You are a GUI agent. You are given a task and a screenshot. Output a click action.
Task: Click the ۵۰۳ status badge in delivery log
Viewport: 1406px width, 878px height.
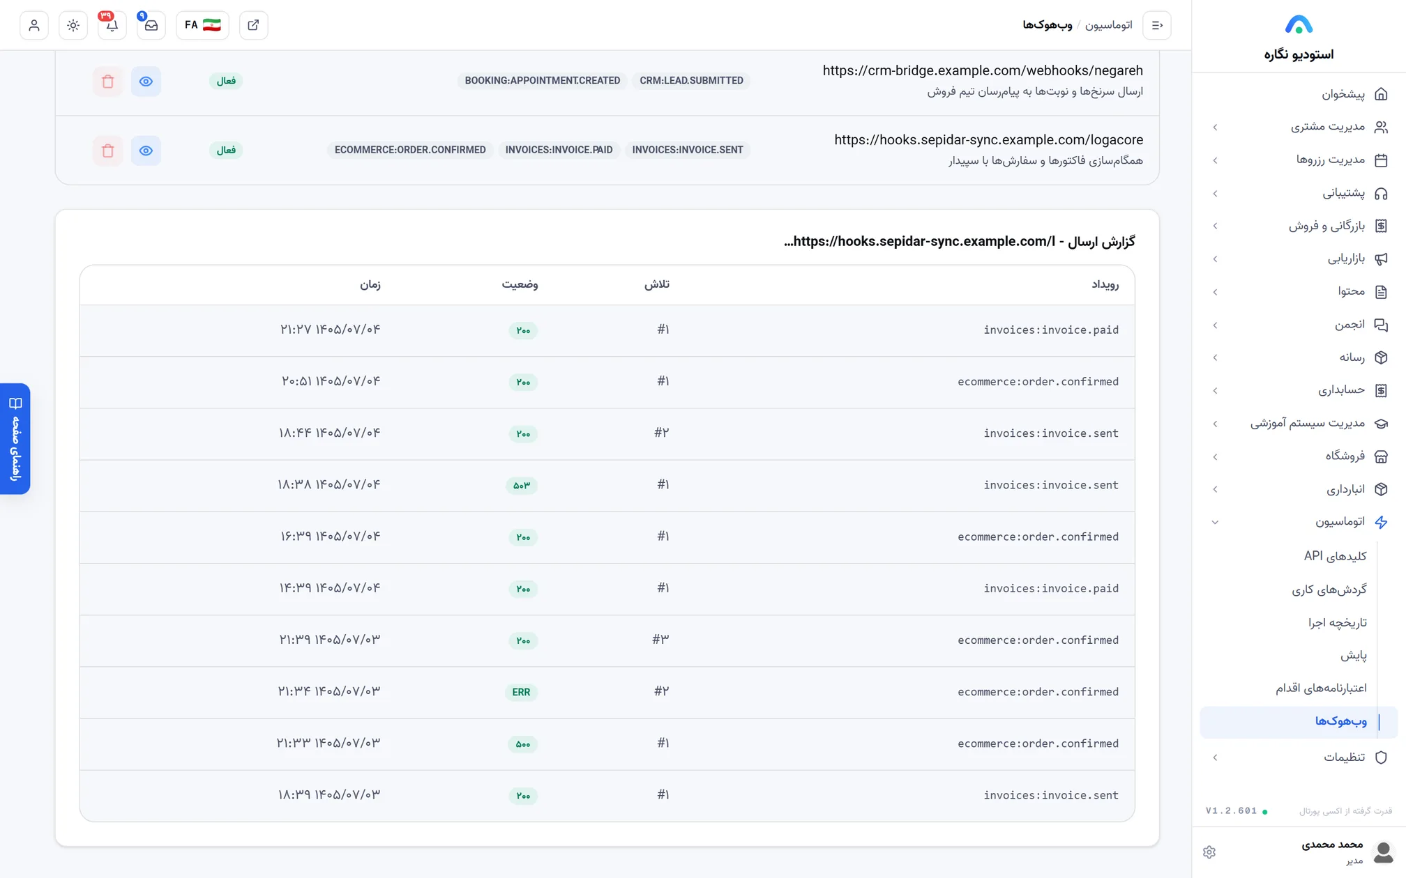pos(522,486)
